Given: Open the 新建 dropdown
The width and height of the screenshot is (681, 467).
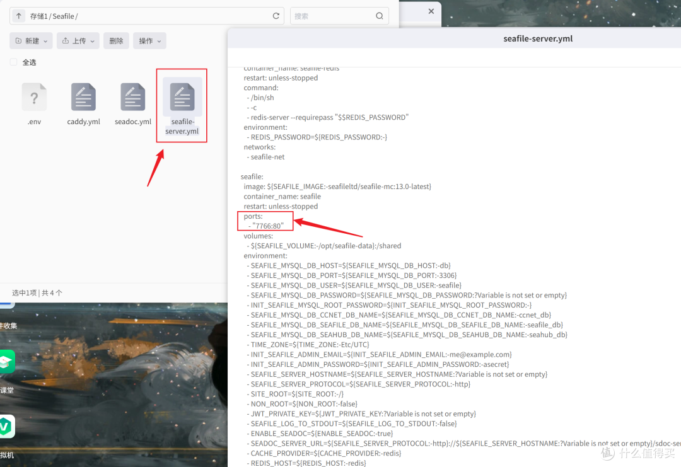Looking at the screenshot, I should tap(32, 41).
